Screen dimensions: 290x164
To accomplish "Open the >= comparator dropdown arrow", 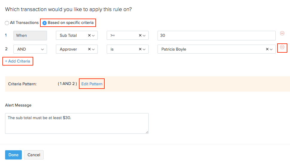I will 144,35.
